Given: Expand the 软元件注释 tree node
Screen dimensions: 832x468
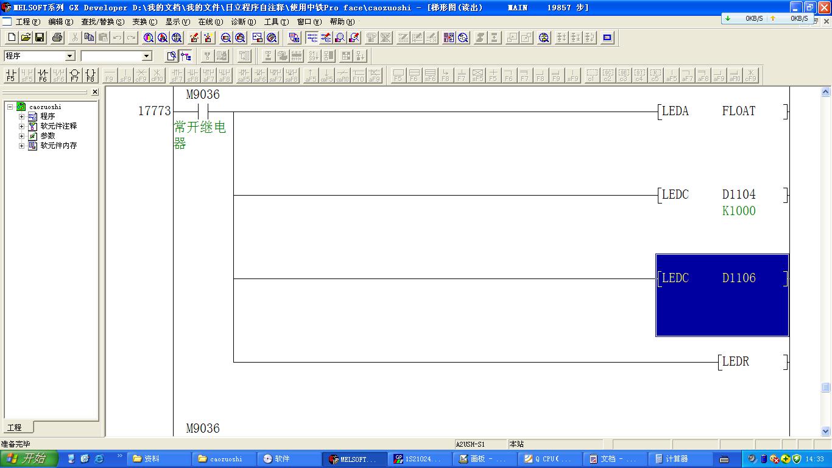Looking at the screenshot, I should (x=22, y=126).
